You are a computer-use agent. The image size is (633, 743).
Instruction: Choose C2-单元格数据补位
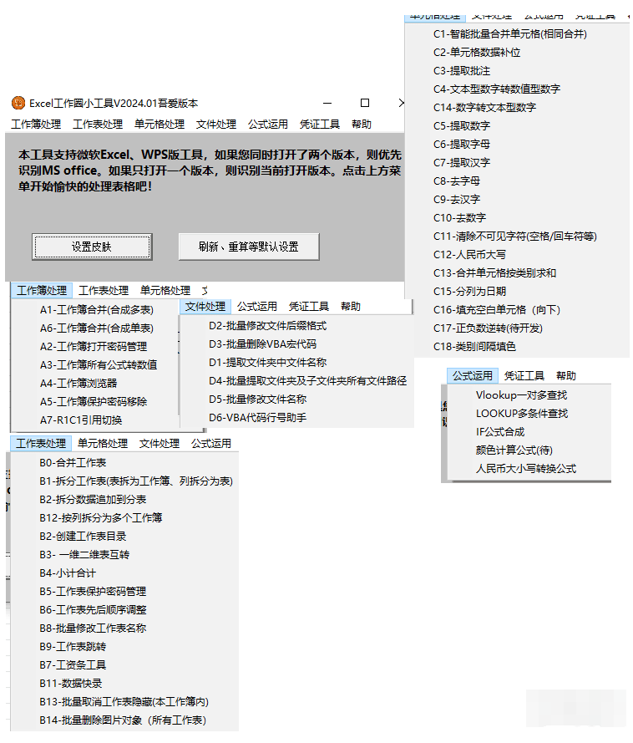click(x=477, y=53)
